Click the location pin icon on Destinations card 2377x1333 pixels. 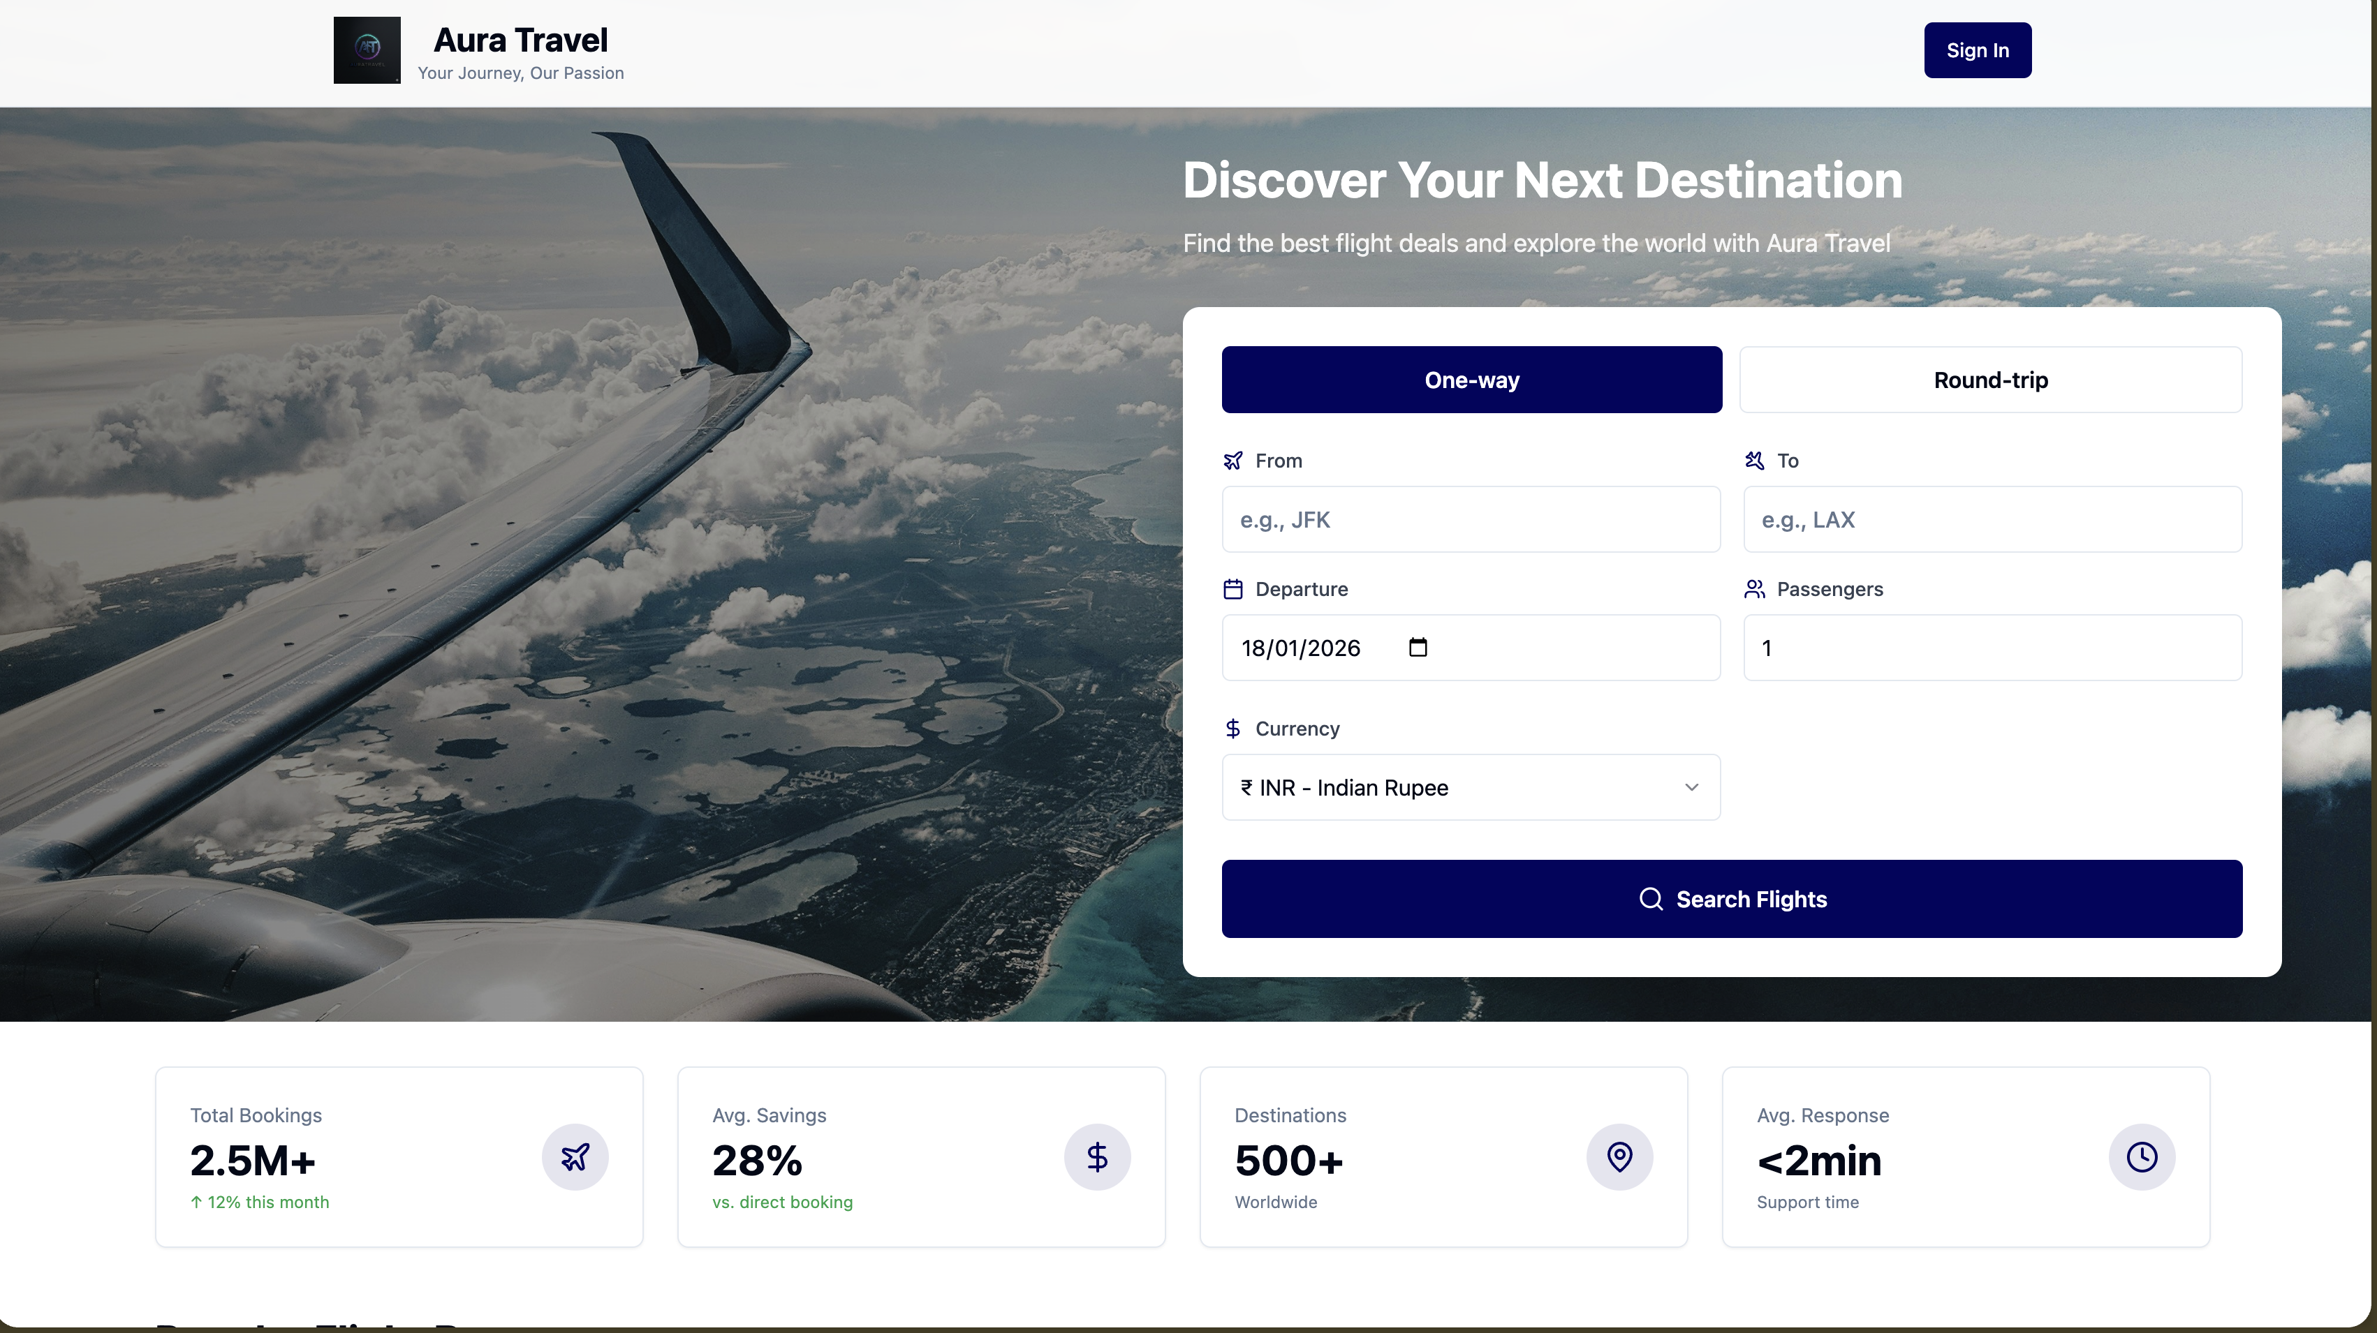(1619, 1157)
